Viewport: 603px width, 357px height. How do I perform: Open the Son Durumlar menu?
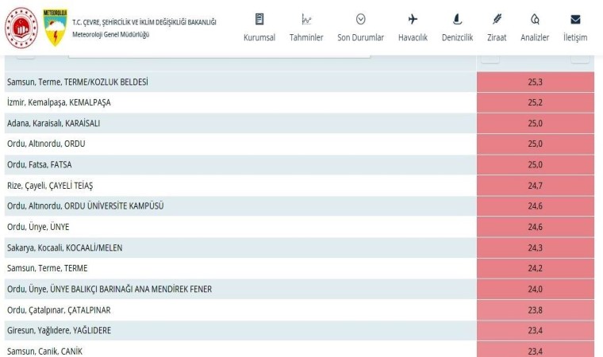(360, 37)
